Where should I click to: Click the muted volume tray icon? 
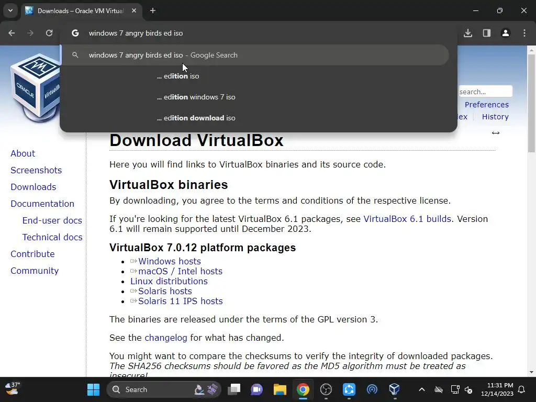(468, 389)
